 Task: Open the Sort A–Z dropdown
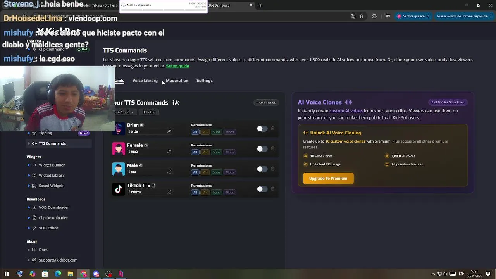125,112
